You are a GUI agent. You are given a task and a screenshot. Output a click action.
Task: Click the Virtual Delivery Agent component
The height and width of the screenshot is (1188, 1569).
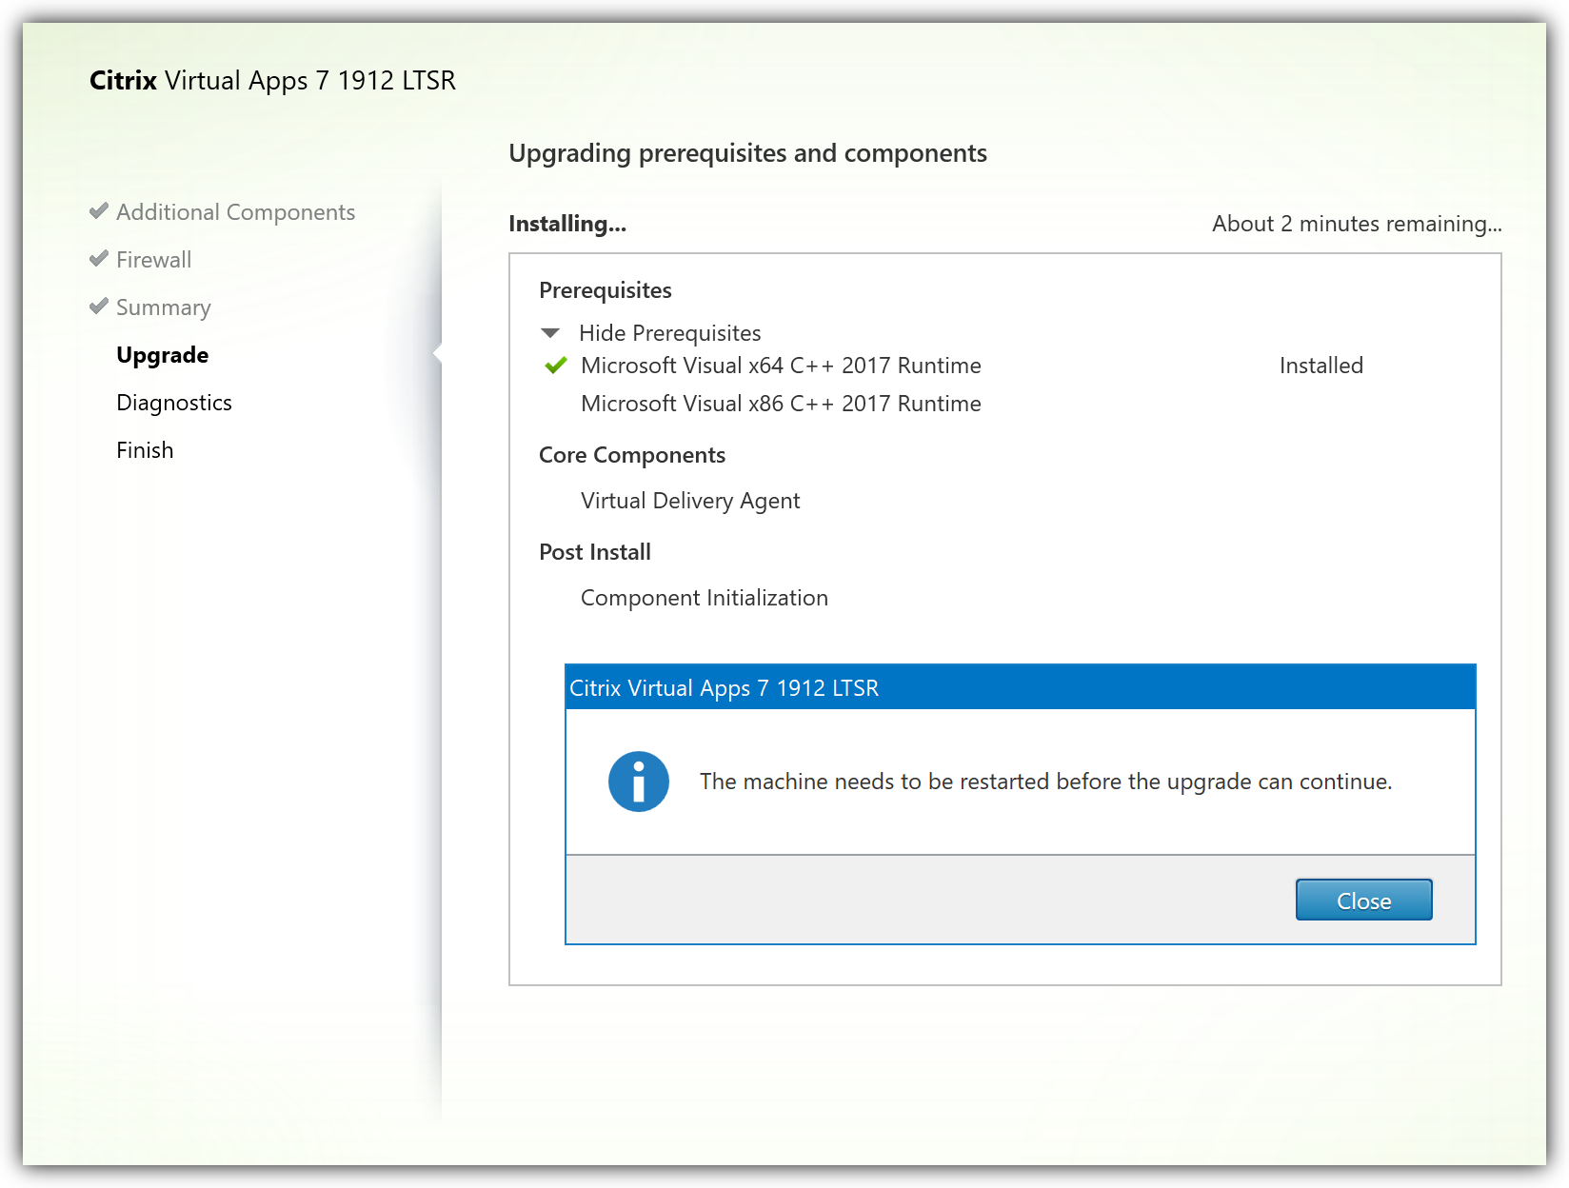(689, 501)
